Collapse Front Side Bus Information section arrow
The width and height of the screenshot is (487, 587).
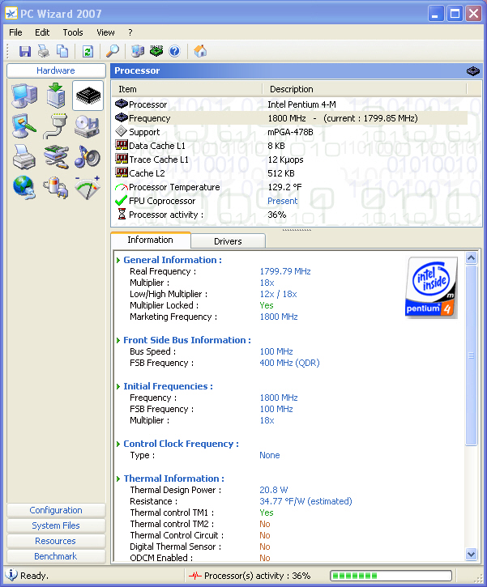(118, 340)
